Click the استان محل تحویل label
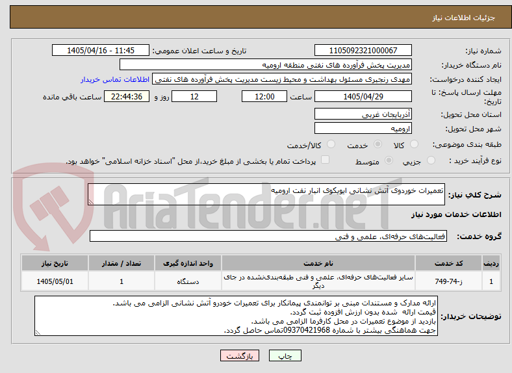 pyautogui.click(x=471, y=114)
